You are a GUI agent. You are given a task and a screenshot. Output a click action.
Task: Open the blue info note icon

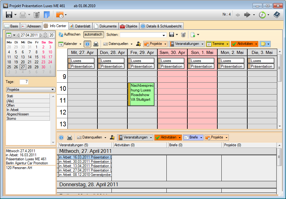(x=47, y=15)
